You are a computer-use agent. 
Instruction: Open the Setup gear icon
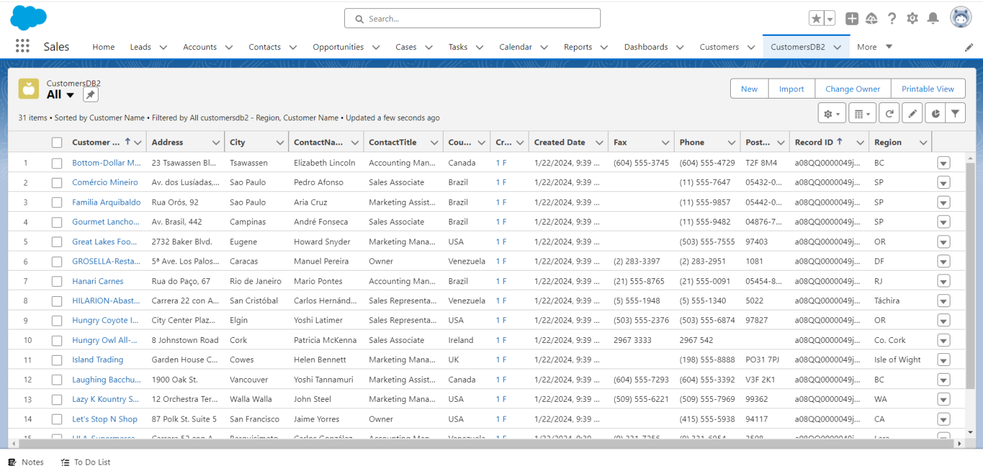(912, 18)
